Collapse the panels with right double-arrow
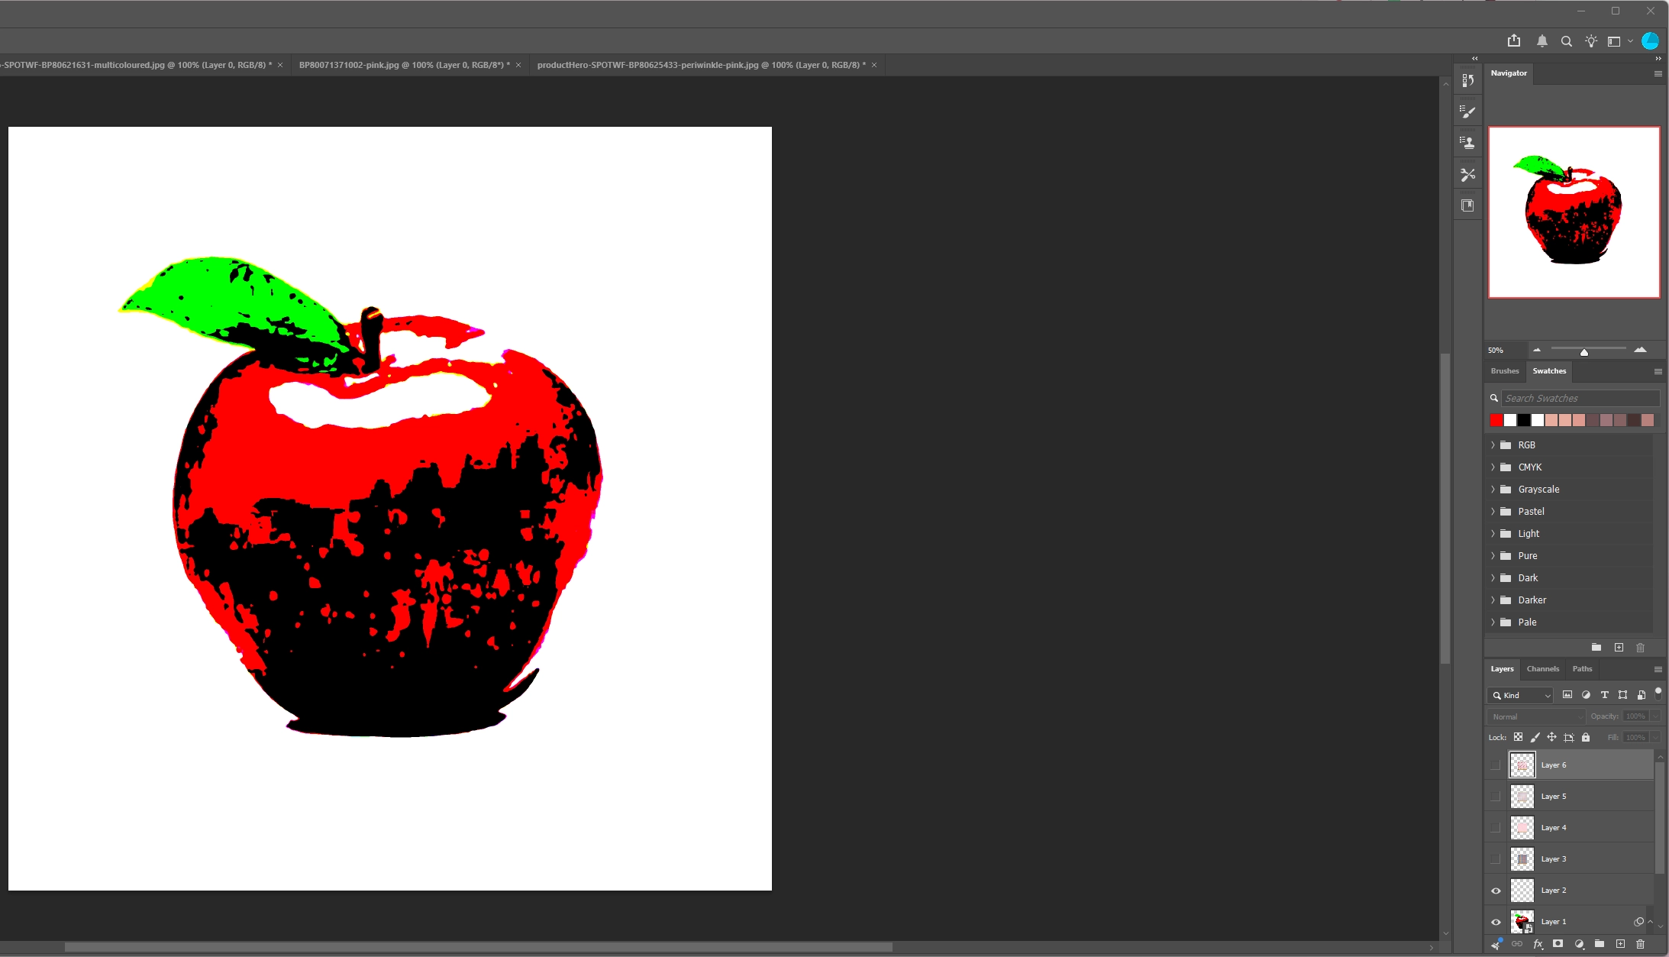The width and height of the screenshot is (1669, 957). (1658, 58)
